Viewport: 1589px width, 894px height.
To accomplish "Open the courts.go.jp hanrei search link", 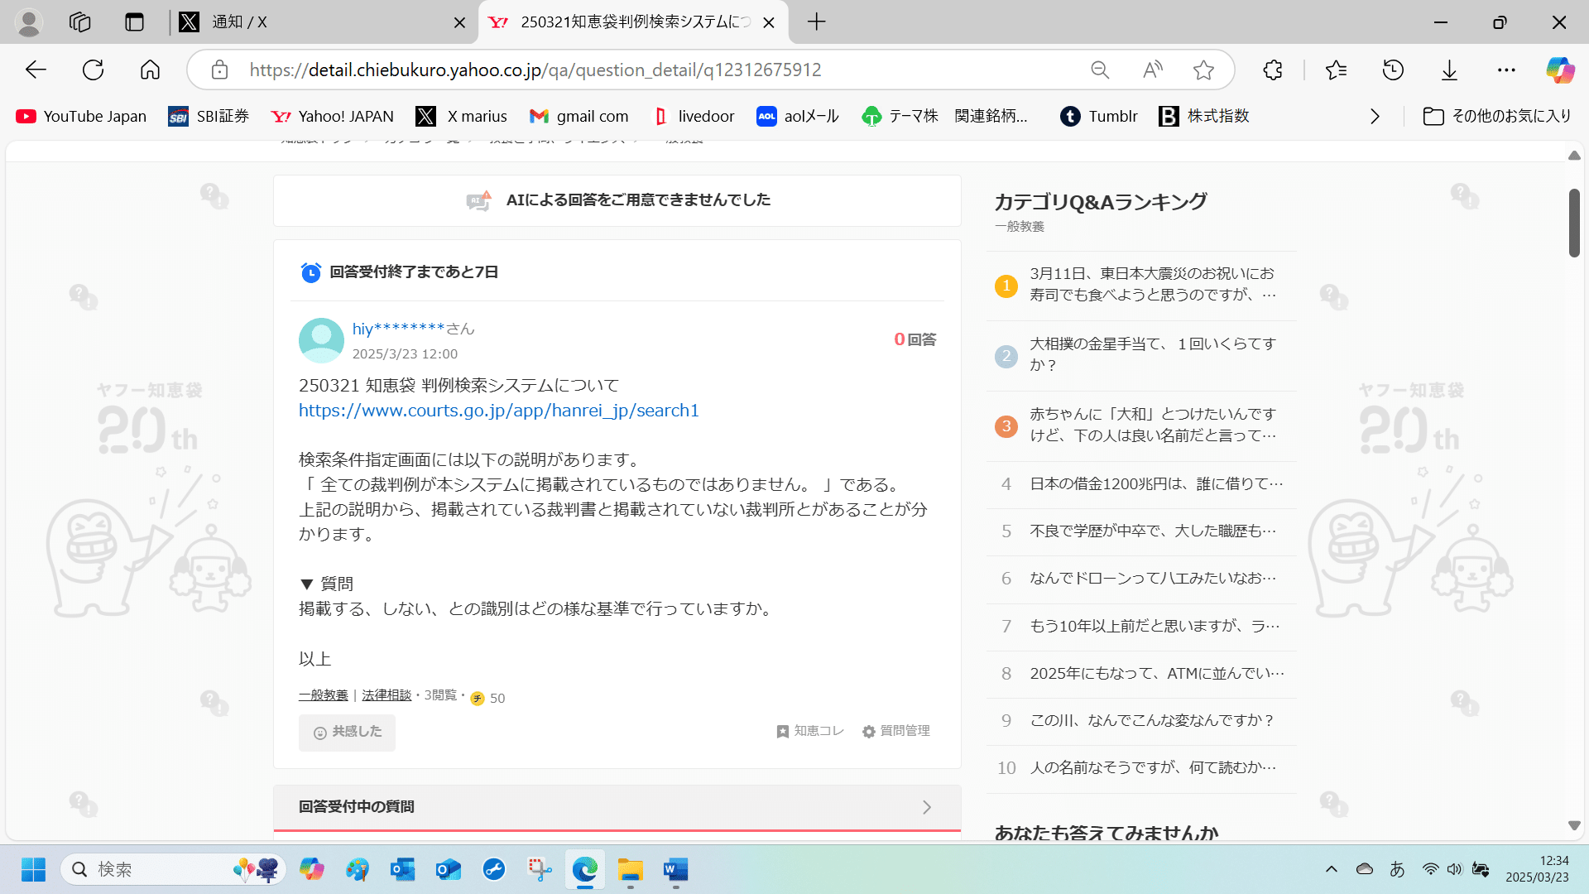I will coord(498,410).
